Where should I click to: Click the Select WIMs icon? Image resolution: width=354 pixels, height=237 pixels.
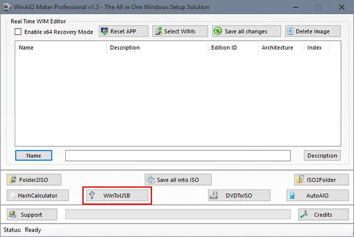[159, 31]
